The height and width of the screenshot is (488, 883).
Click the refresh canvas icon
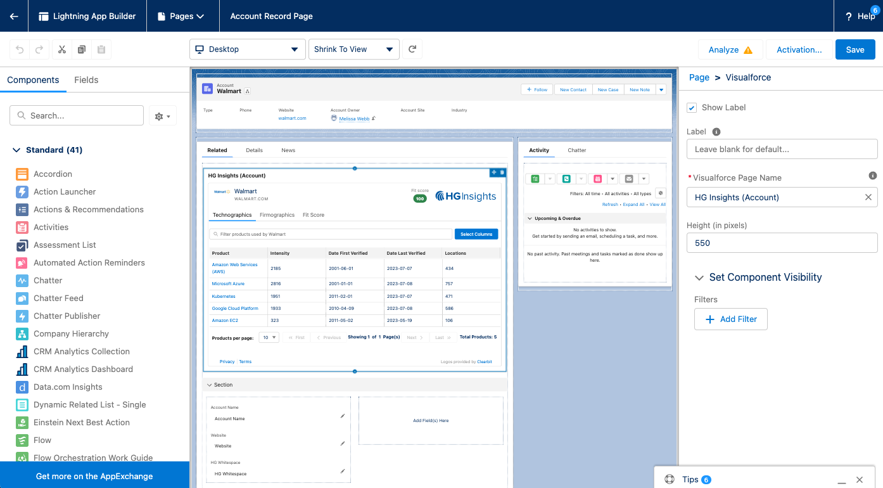tap(412, 49)
